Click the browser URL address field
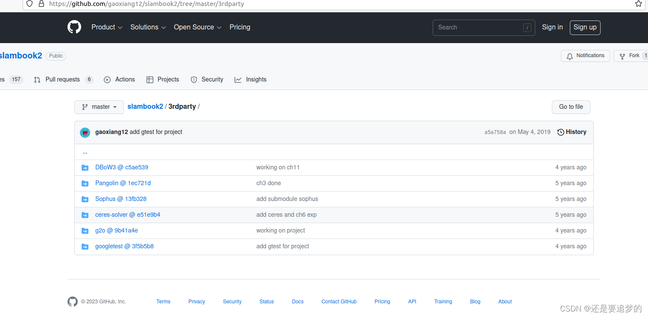648x317 pixels. [x=333, y=4]
